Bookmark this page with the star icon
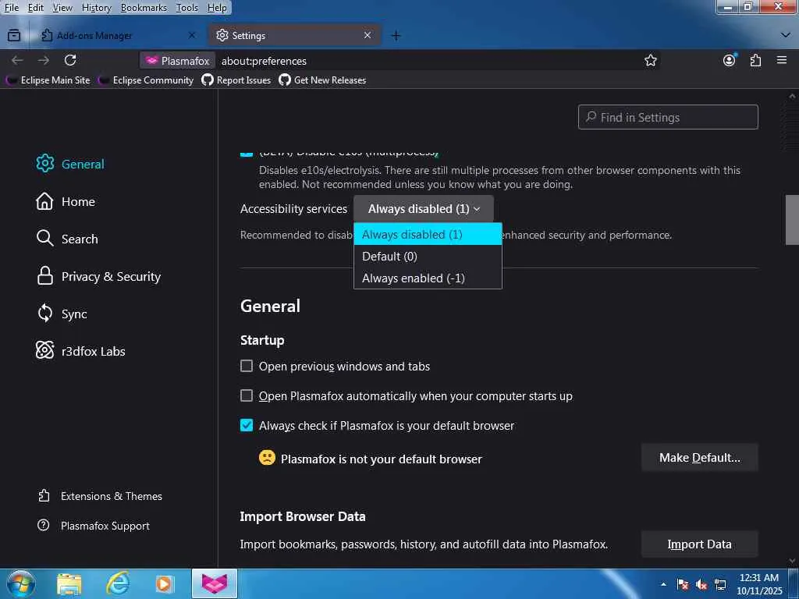Viewport: 799px width, 599px height. (x=650, y=61)
